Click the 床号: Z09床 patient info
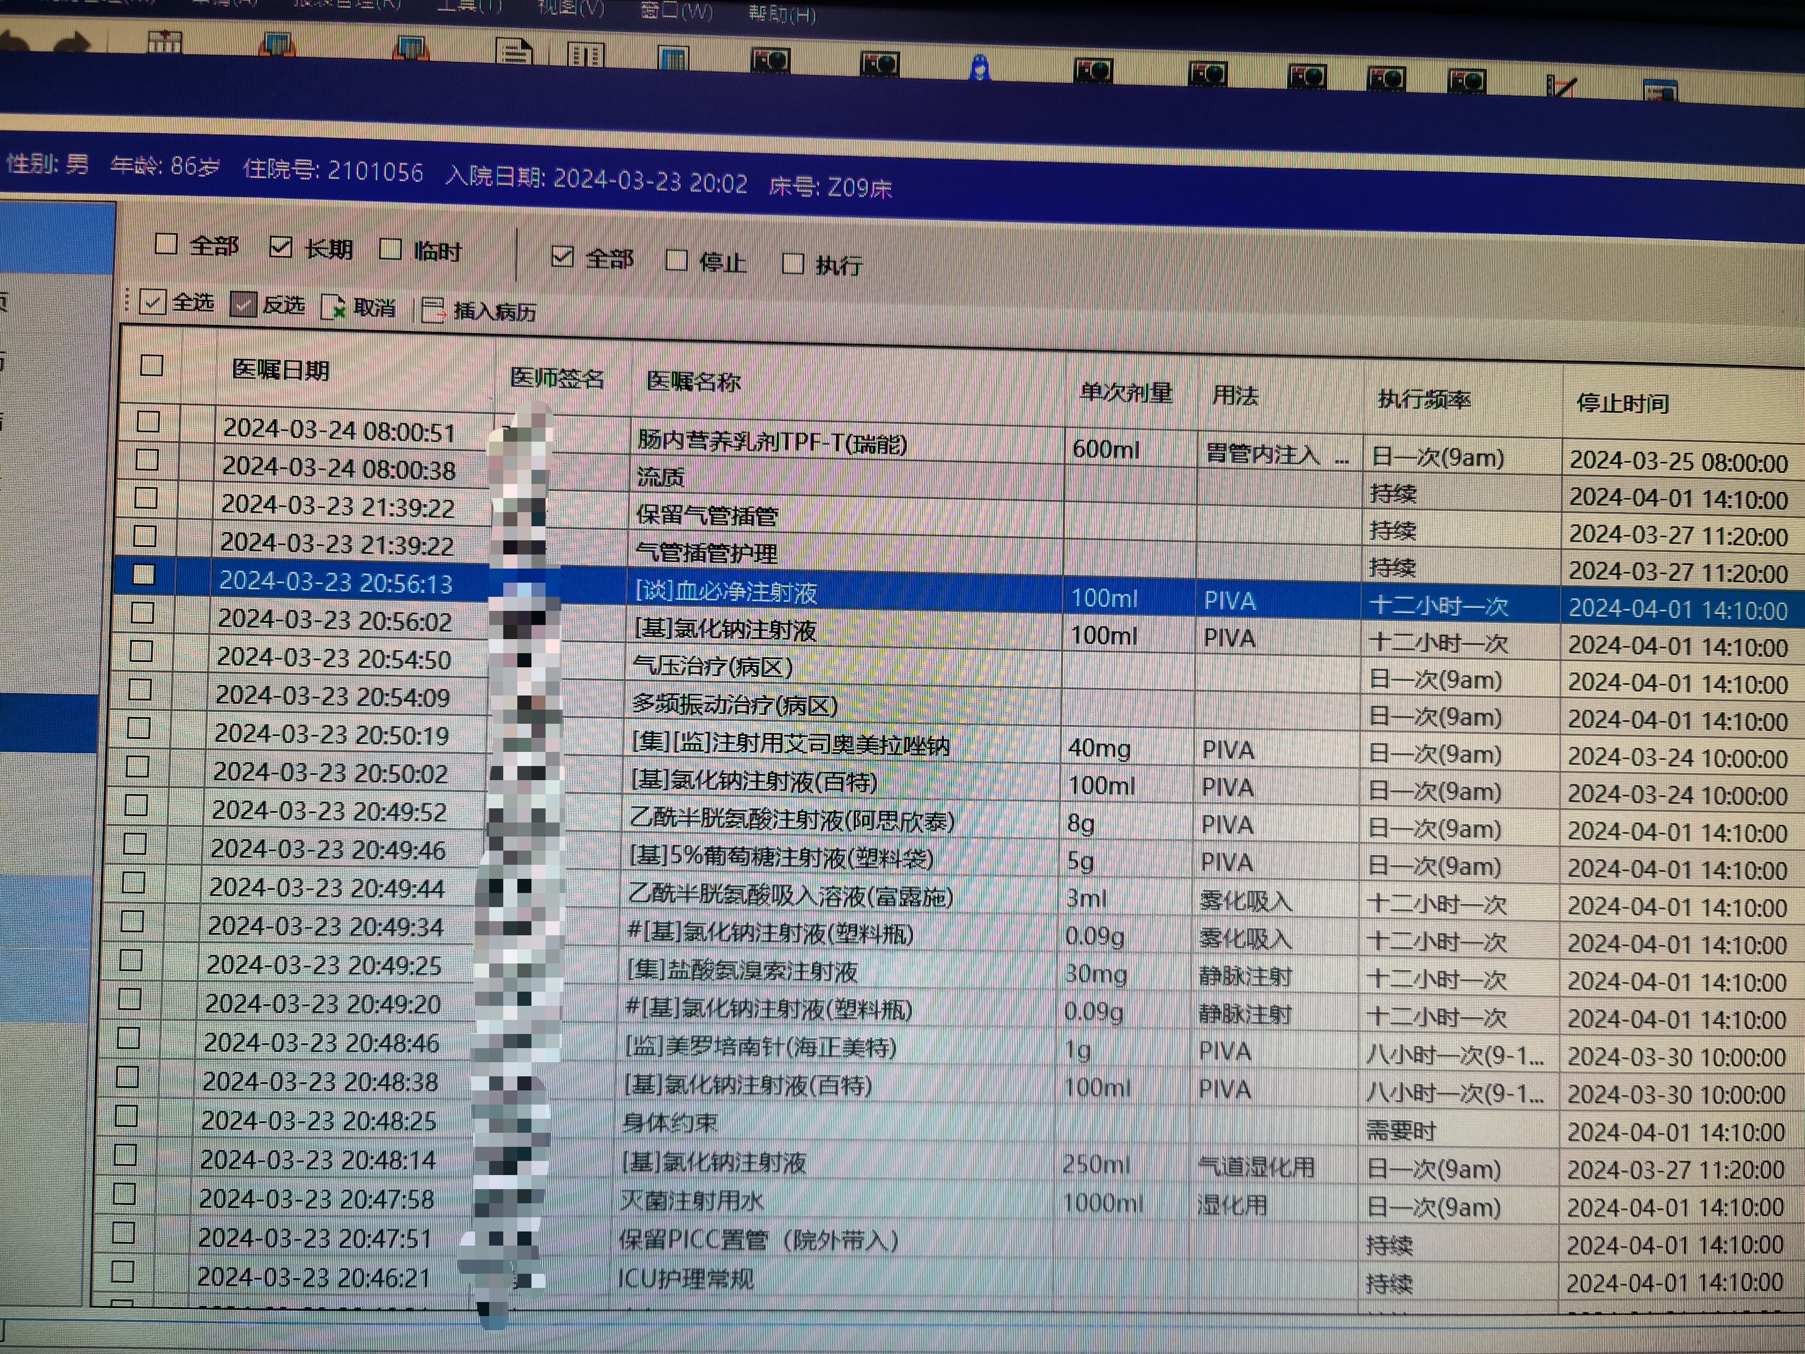The width and height of the screenshot is (1805, 1354). 830,187
